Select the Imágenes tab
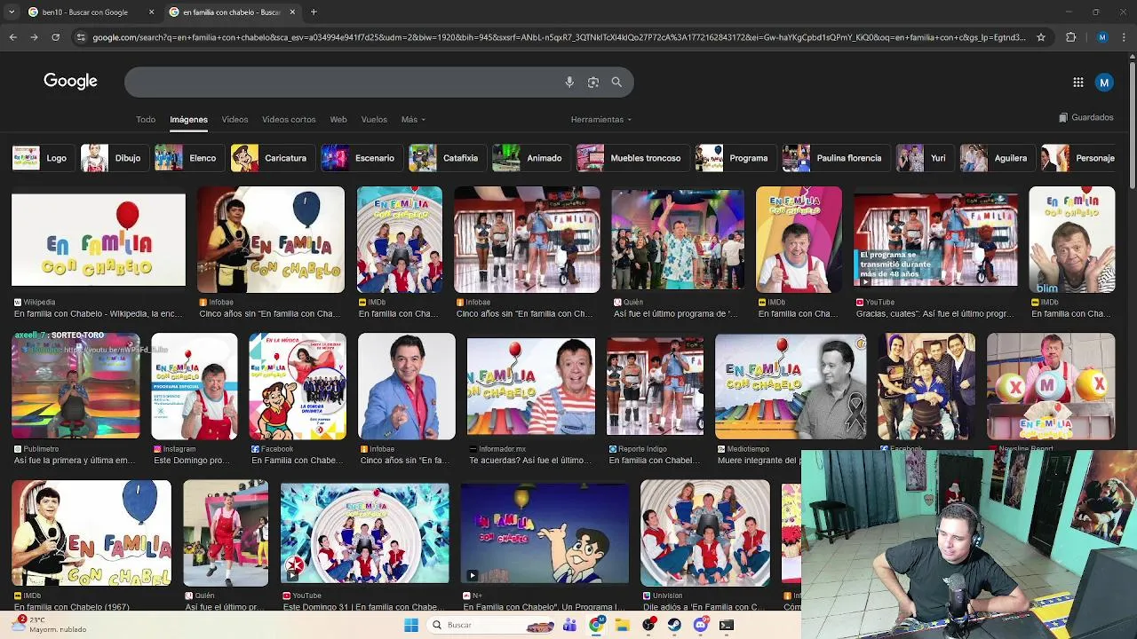 188,119
